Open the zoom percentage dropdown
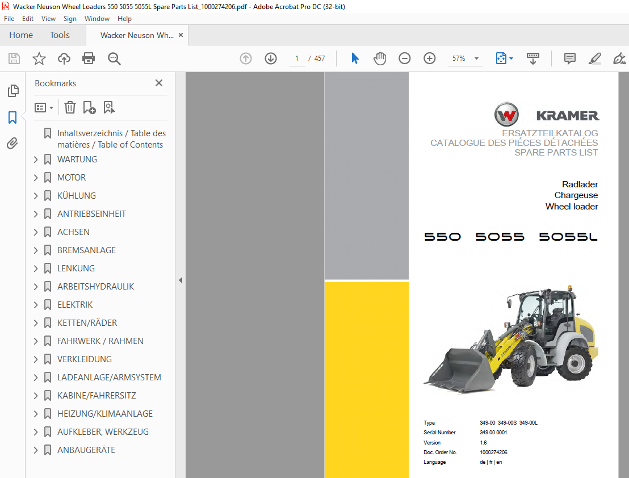This screenshot has height=478, width=629. pyautogui.click(x=476, y=58)
